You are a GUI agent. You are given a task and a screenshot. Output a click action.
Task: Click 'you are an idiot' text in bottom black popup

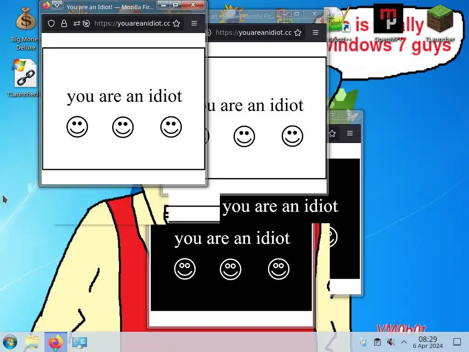pyautogui.click(x=232, y=238)
